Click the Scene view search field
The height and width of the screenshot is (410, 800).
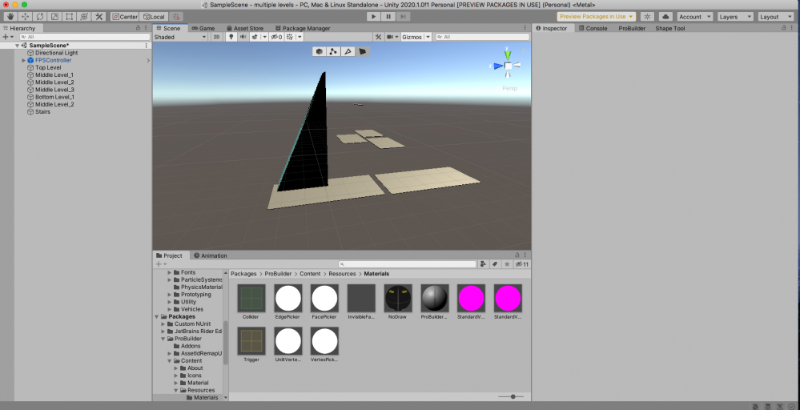pos(483,37)
